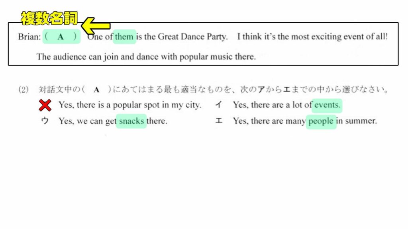Click the words 'in summer.' in option エ
408x229 pixels.
pos(357,121)
